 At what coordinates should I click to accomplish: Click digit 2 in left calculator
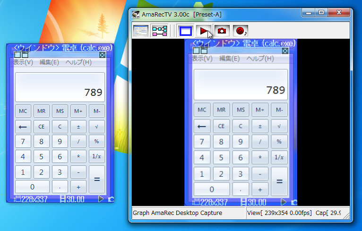(41, 172)
